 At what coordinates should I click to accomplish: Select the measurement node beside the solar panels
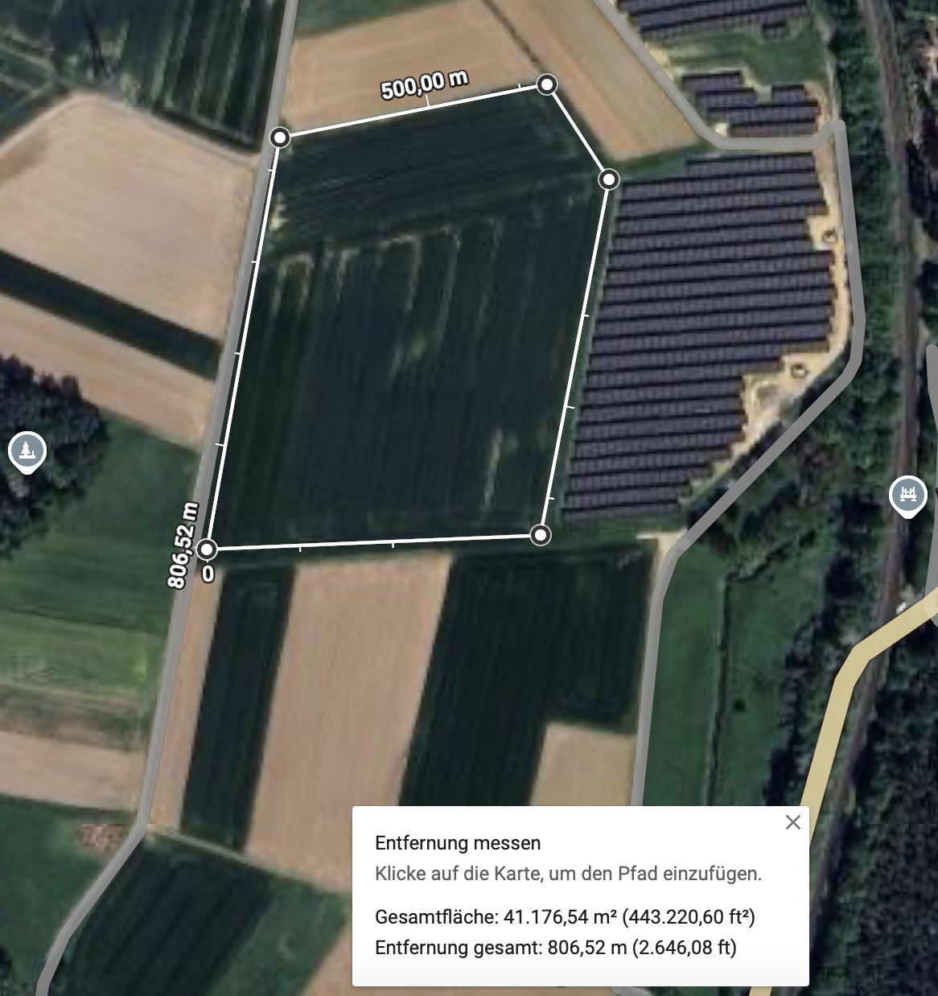coord(609,179)
